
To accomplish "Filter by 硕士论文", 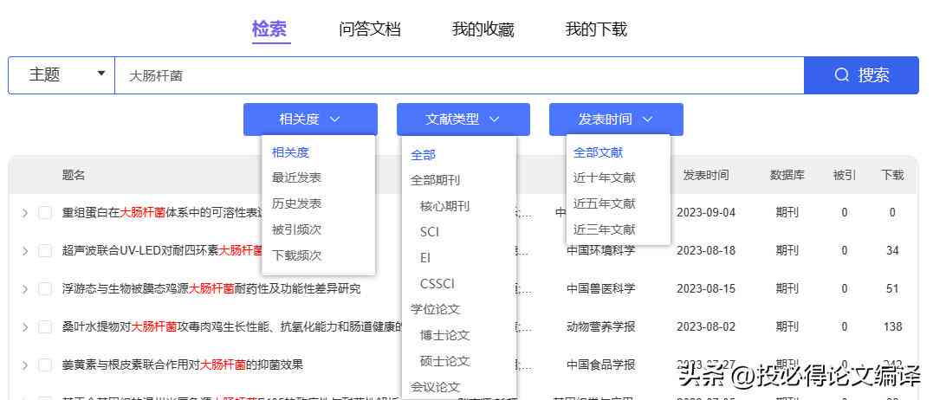I will pyautogui.click(x=444, y=361).
